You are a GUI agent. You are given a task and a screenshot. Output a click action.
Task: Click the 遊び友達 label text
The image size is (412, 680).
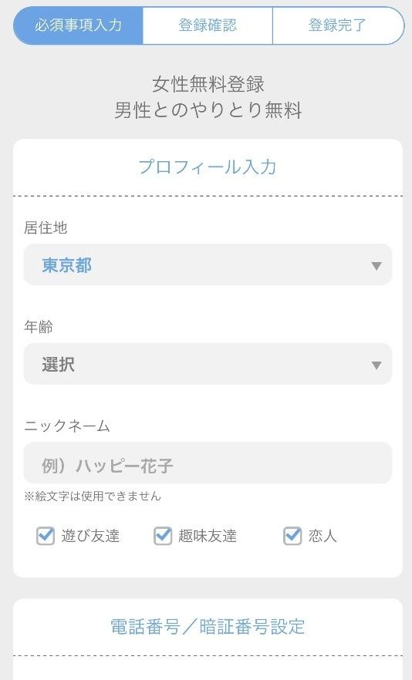click(x=90, y=536)
